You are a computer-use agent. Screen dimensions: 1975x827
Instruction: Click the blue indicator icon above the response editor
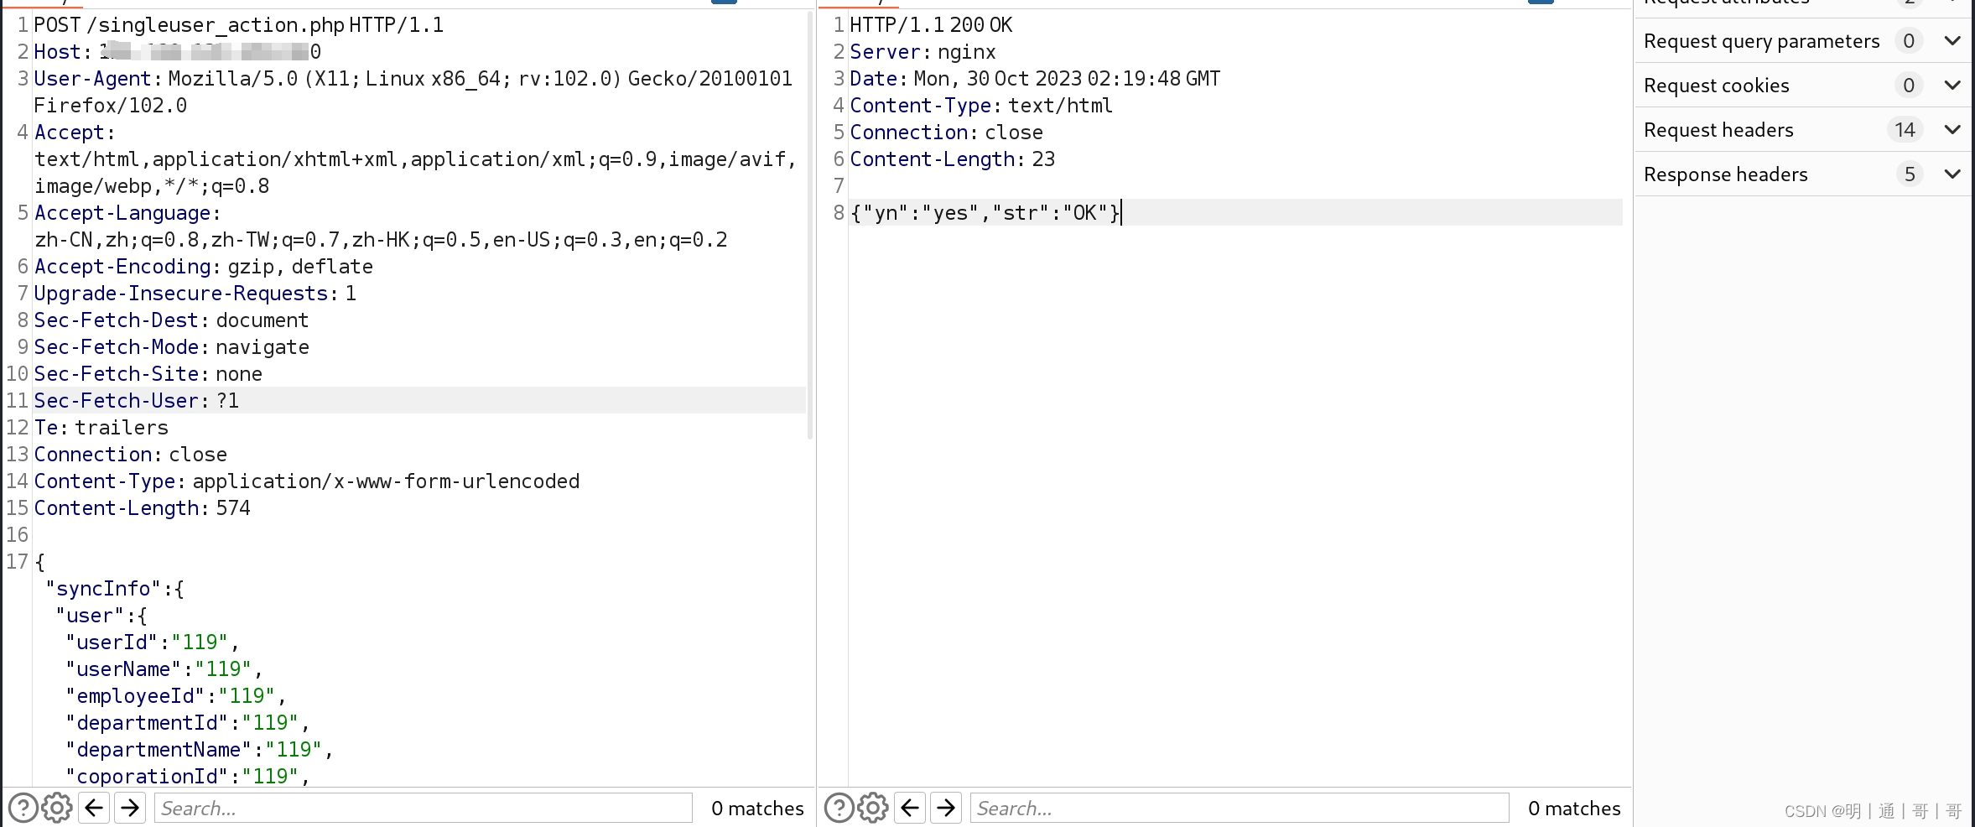tap(1539, 2)
